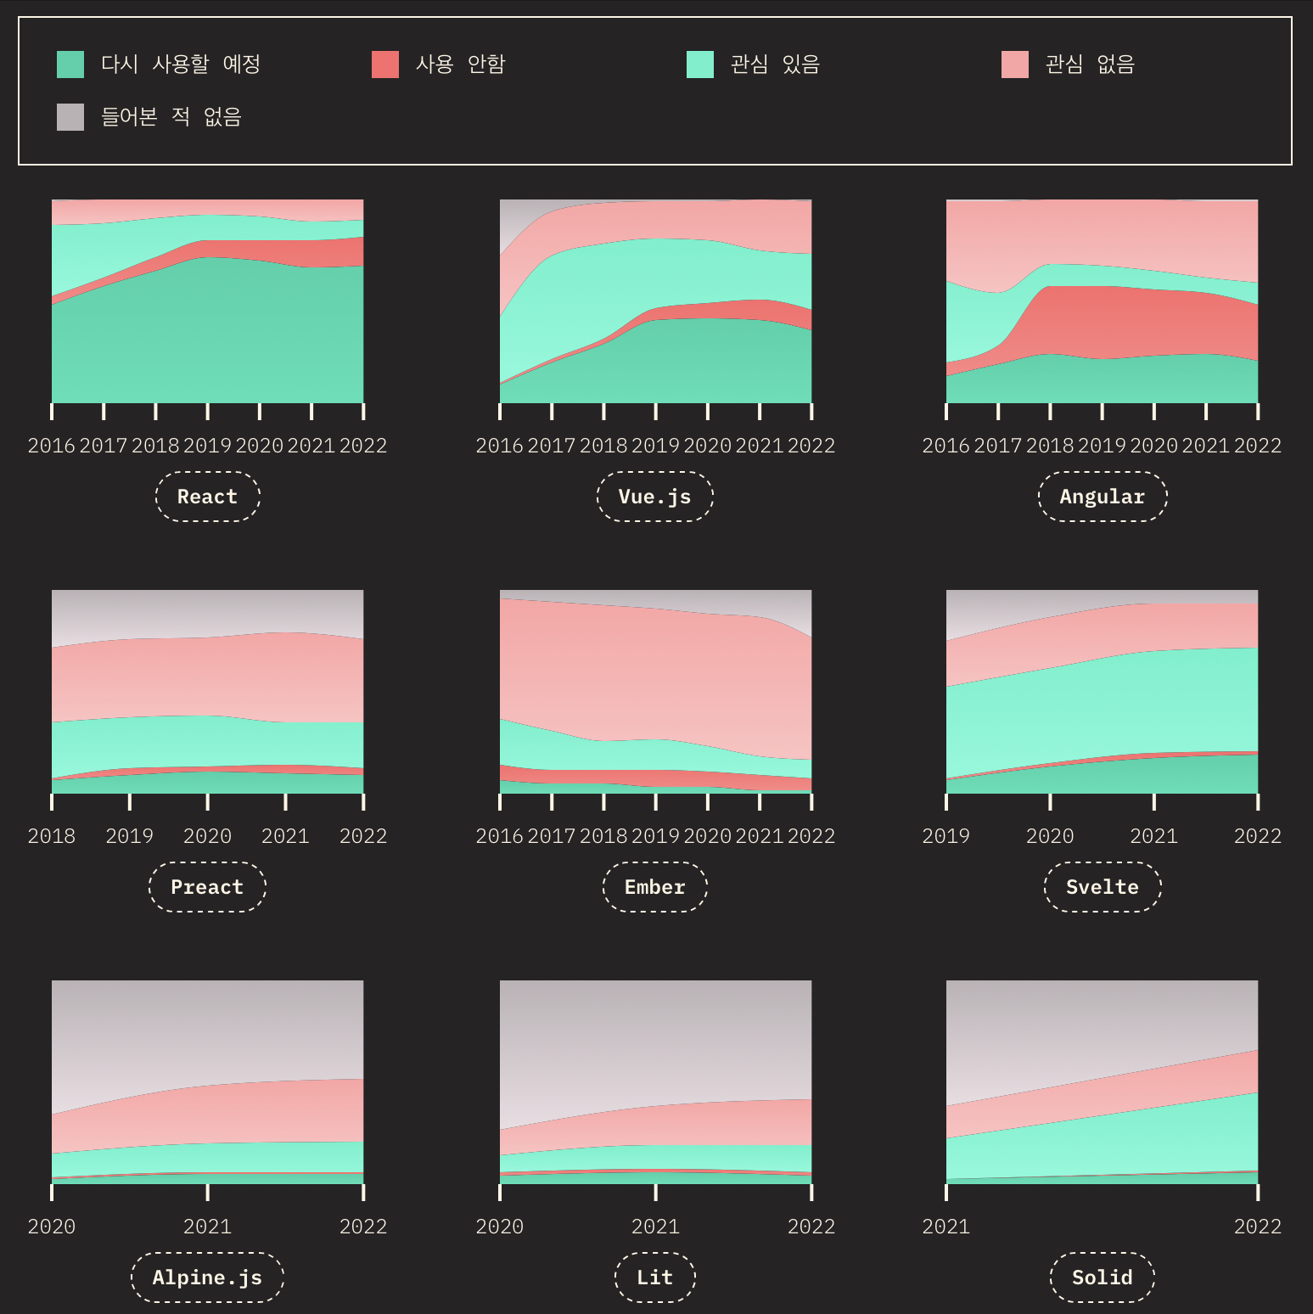Click 2019 on Ember chart axis
Image resolution: width=1313 pixels, height=1314 pixels.
[x=655, y=836]
